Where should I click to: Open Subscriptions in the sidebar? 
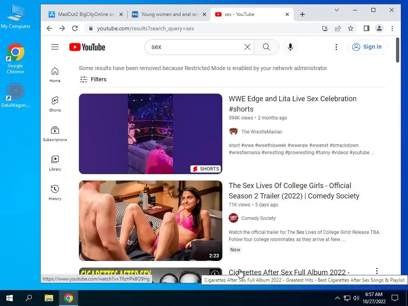pos(55,134)
